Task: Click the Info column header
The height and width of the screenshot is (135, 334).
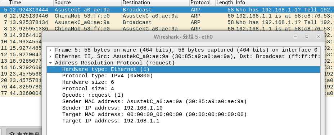Action: [x=284, y=3]
